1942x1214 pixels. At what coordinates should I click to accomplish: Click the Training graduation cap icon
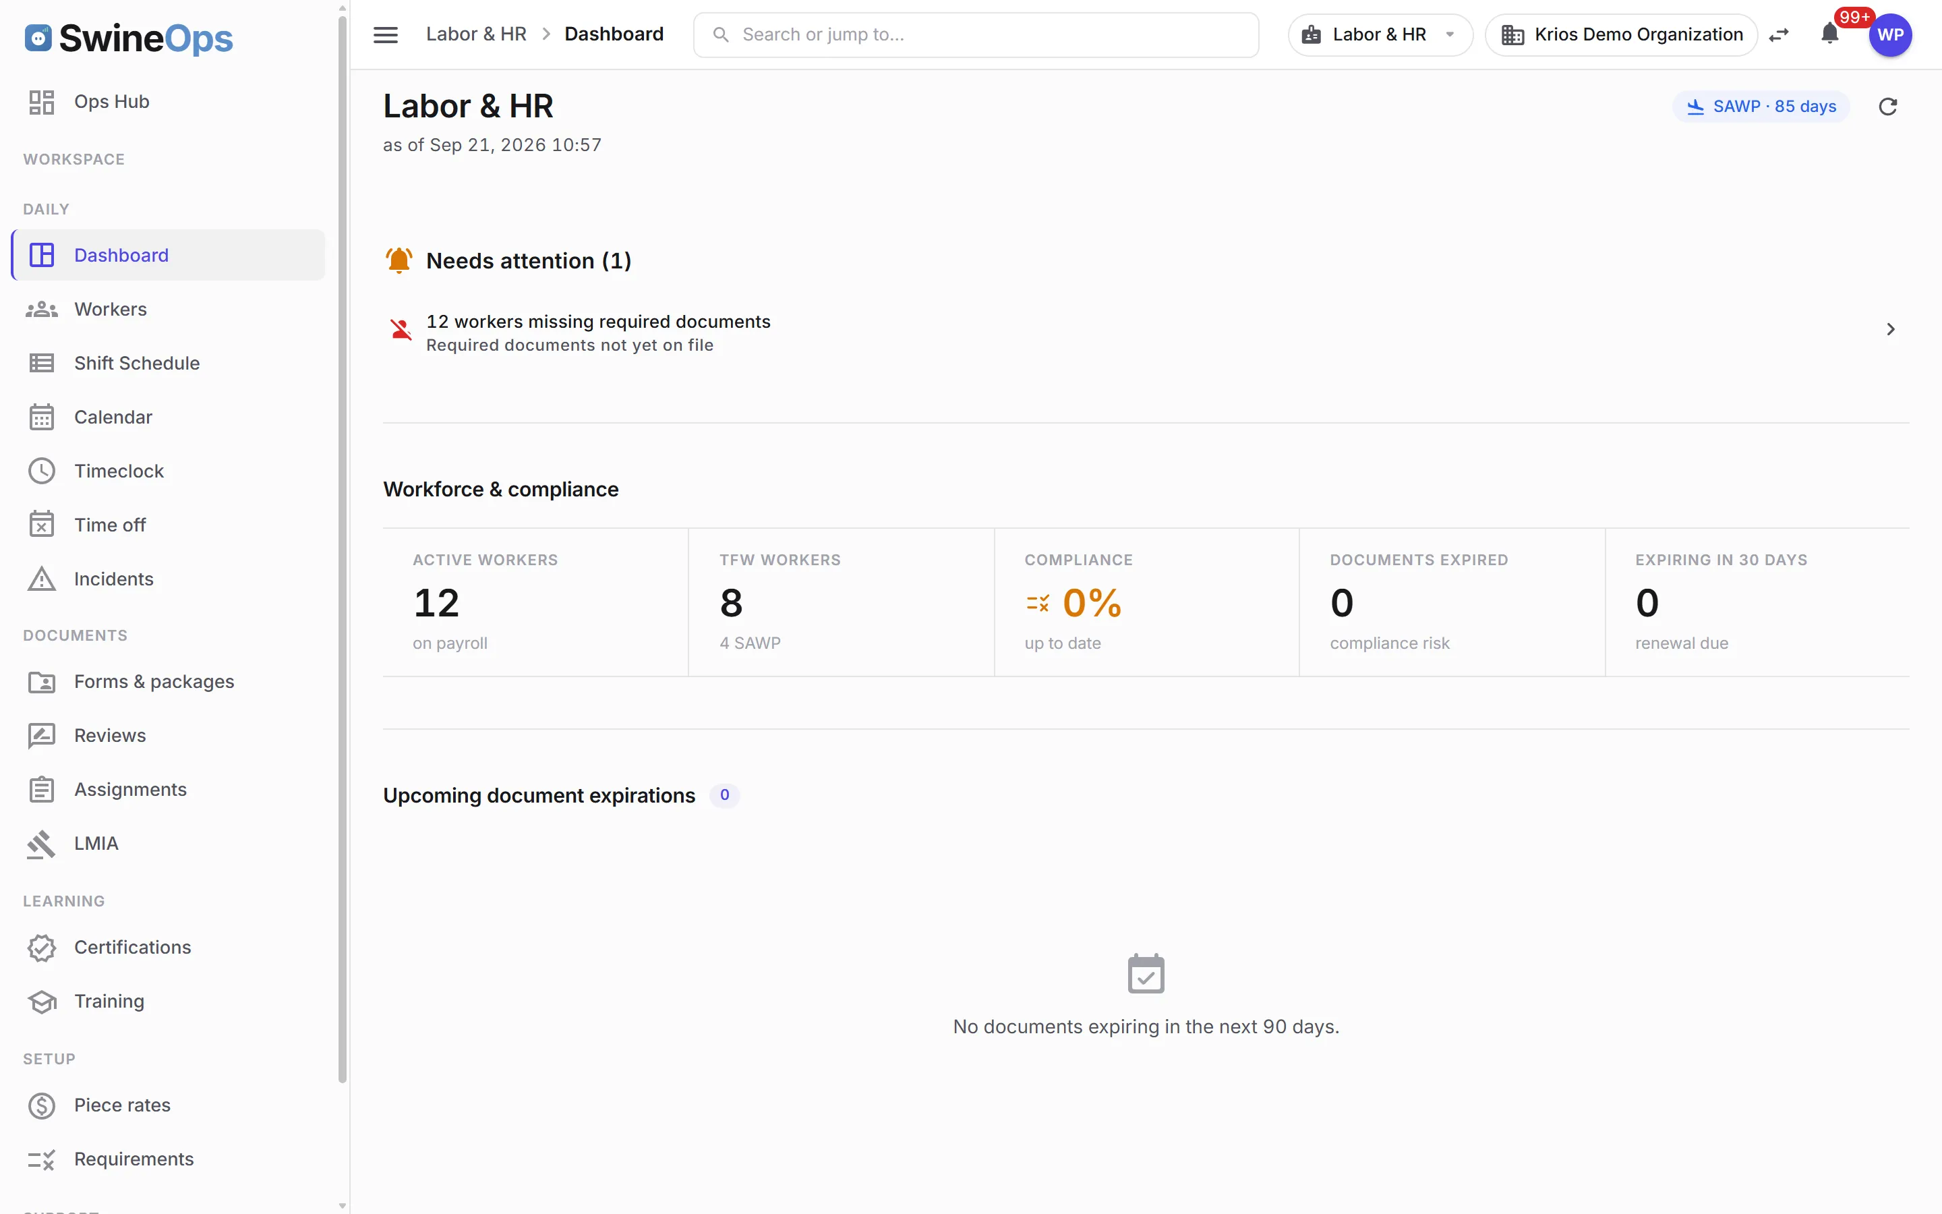click(42, 1002)
